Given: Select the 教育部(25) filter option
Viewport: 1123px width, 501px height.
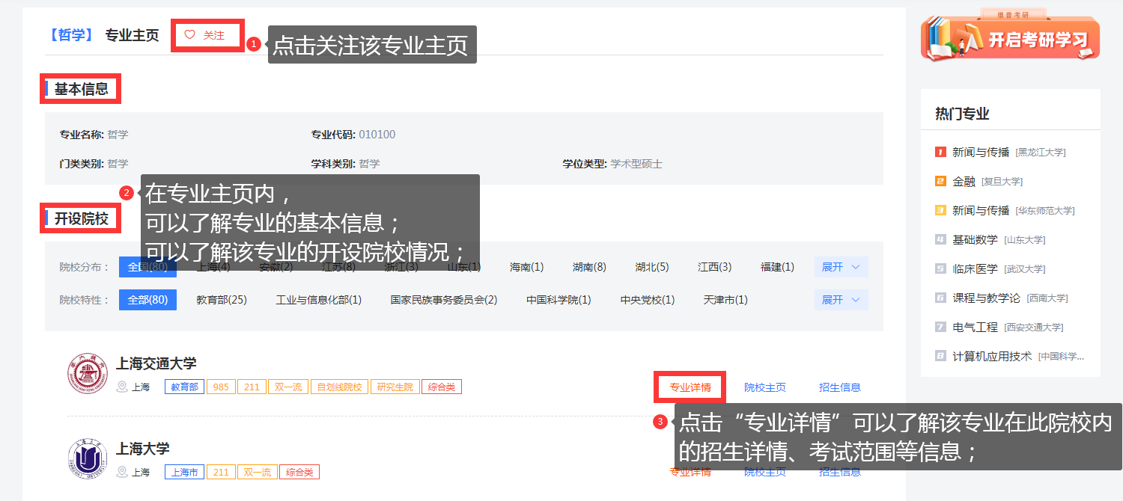Looking at the screenshot, I should [x=222, y=300].
